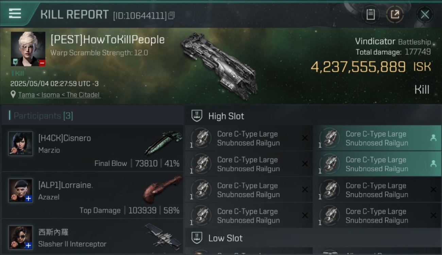Image resolution: width=442 pixels, height=255 pixels.
Task: Click the share export icon
Action: 395,15
